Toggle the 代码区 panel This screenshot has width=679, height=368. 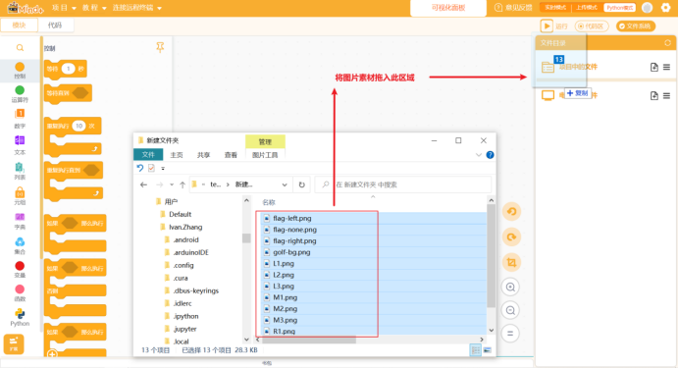(592, 26)
